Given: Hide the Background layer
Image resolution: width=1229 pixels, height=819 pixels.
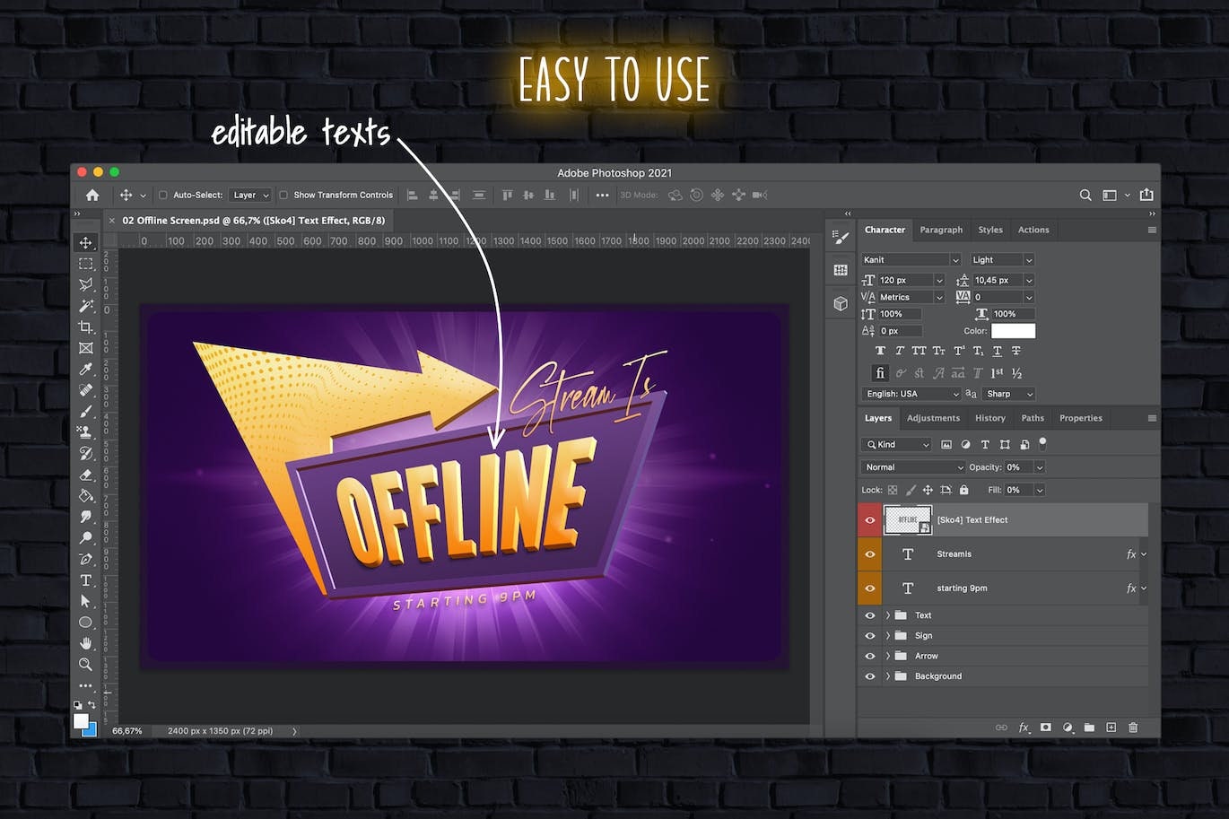Looking at the screenshot, I should pos(869,675).
